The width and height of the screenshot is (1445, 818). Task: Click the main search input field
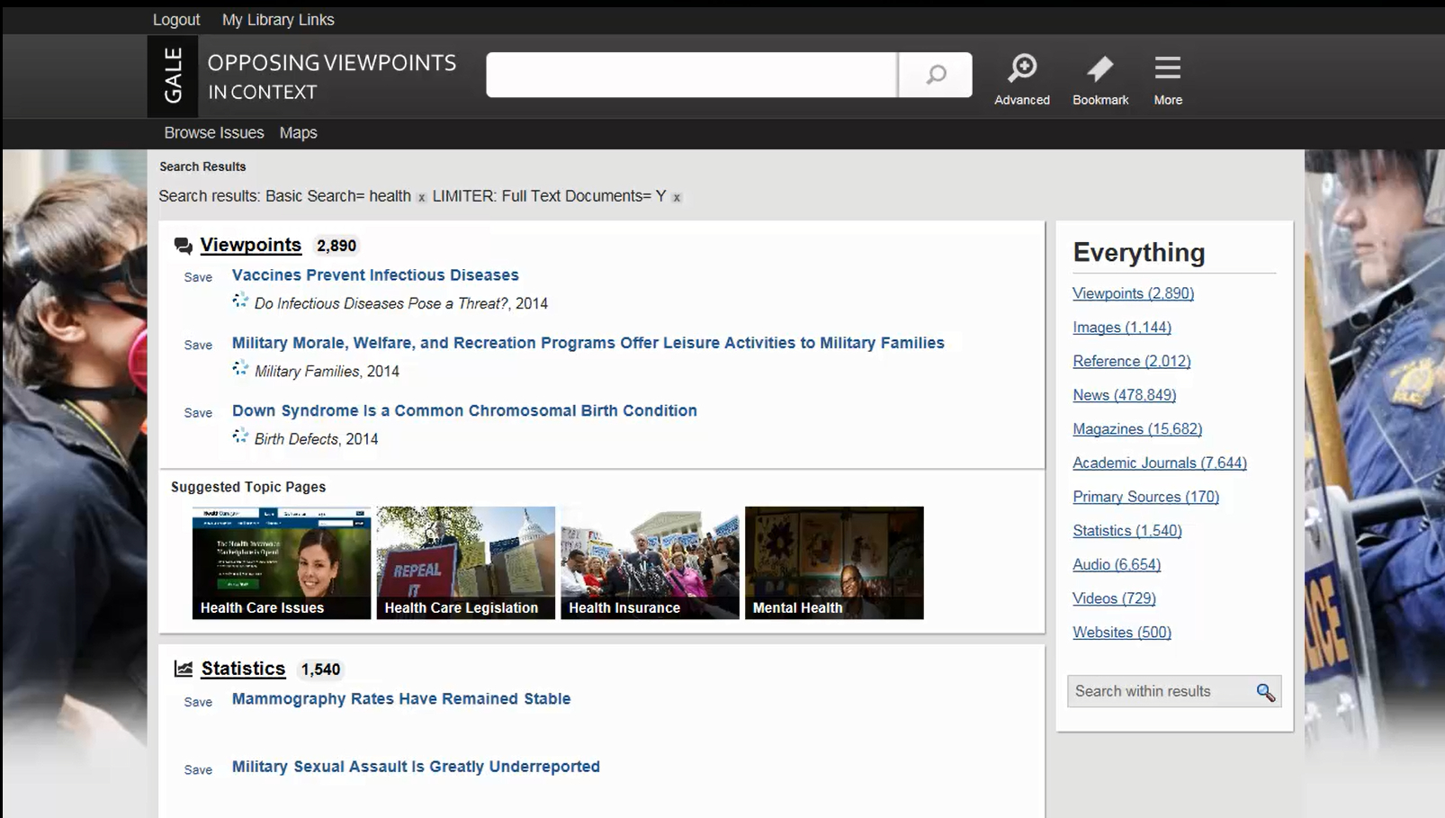(x=692, y=75)
